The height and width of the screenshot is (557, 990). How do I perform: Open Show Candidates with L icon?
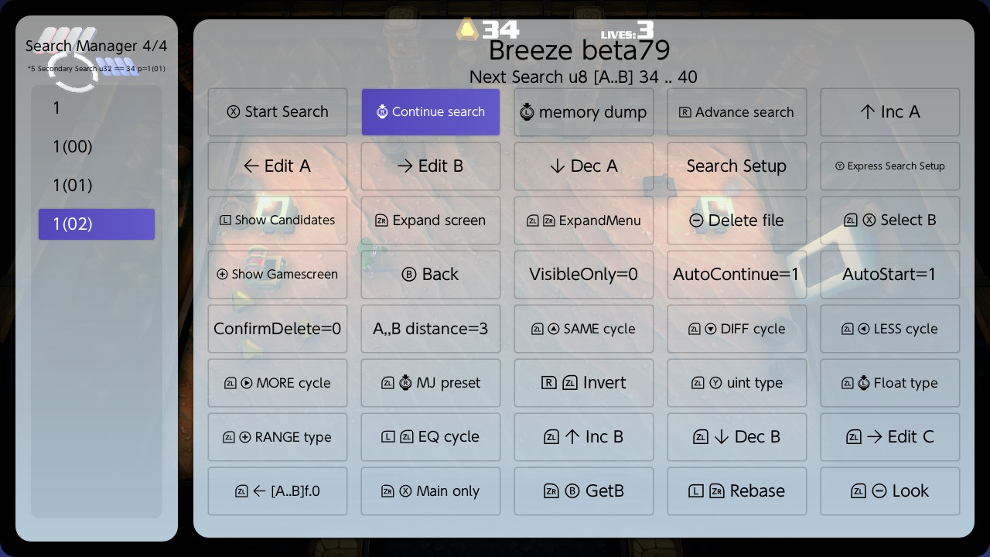(278, 220)
